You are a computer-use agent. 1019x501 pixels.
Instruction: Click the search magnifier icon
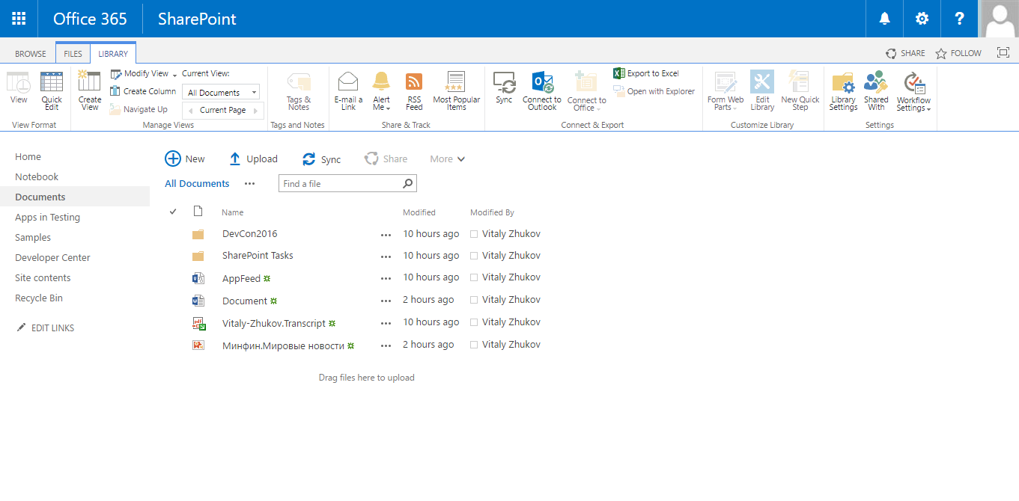(408, 183)
